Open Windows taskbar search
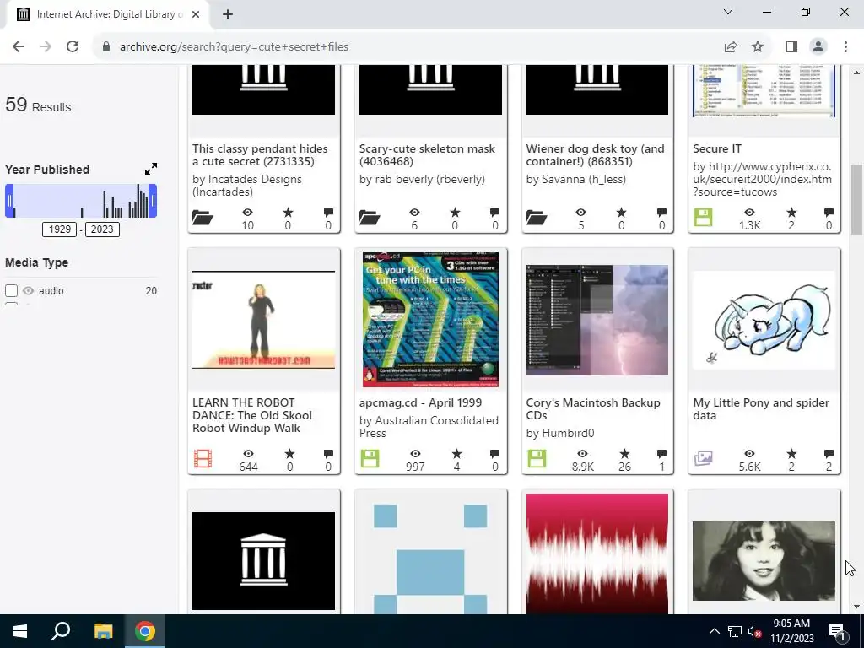This screenshot has height=648, width=864. [61, 631]
